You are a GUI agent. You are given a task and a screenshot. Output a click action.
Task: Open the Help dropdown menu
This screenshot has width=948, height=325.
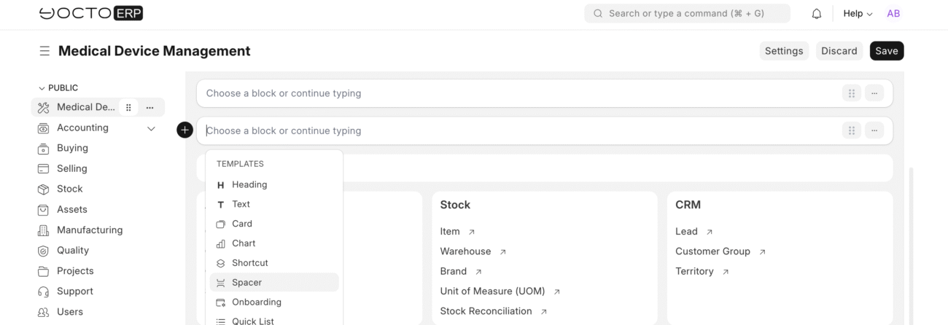tap(858, 14)
